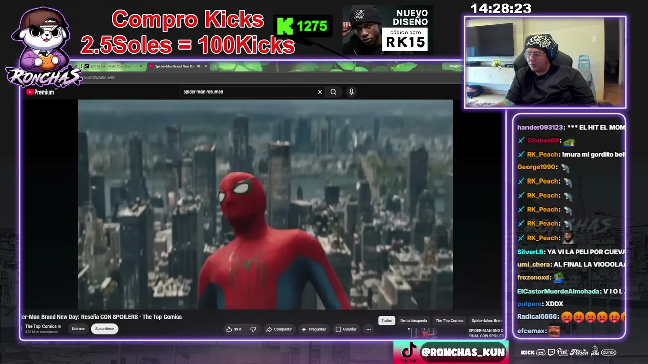Screen dimensions: 648x364
Task: Click the Guardar save button
Action: [346, 329]
